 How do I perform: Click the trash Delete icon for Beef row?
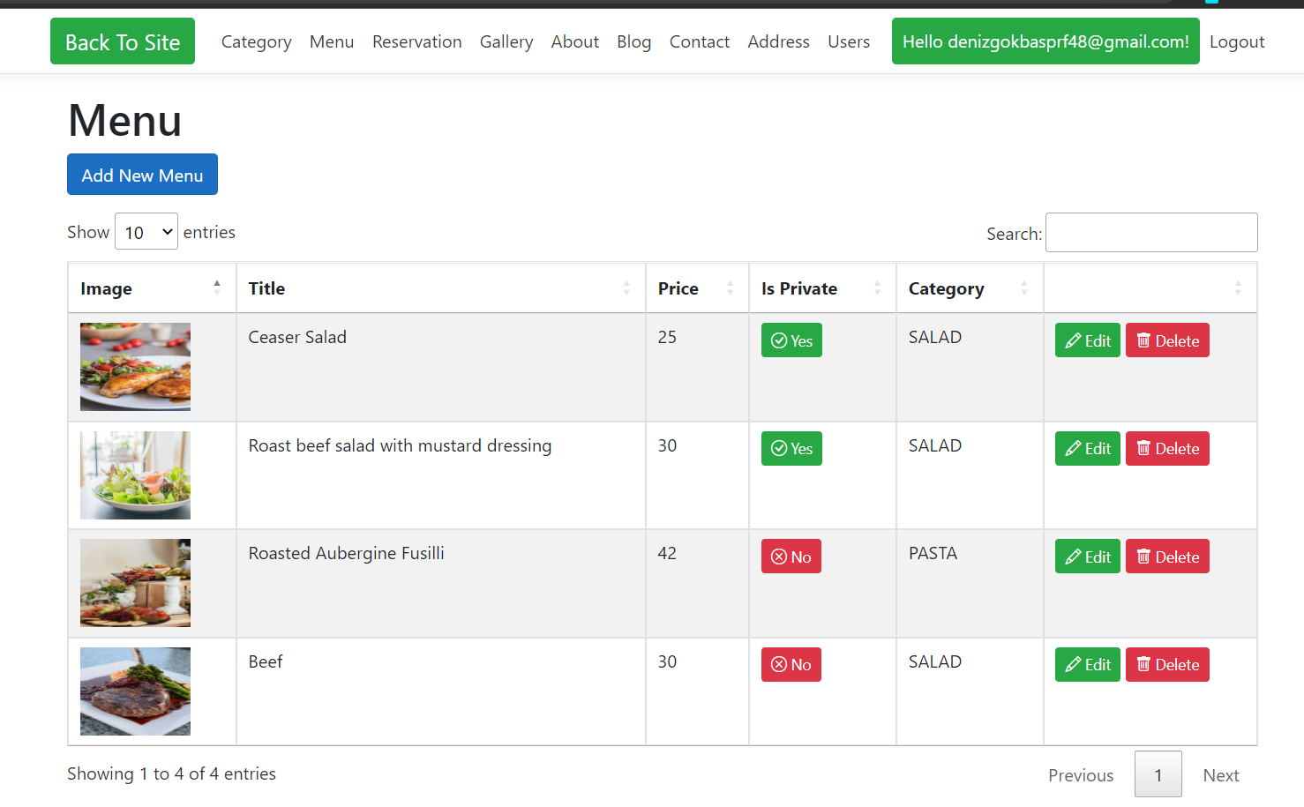(x=1143, y=665)
